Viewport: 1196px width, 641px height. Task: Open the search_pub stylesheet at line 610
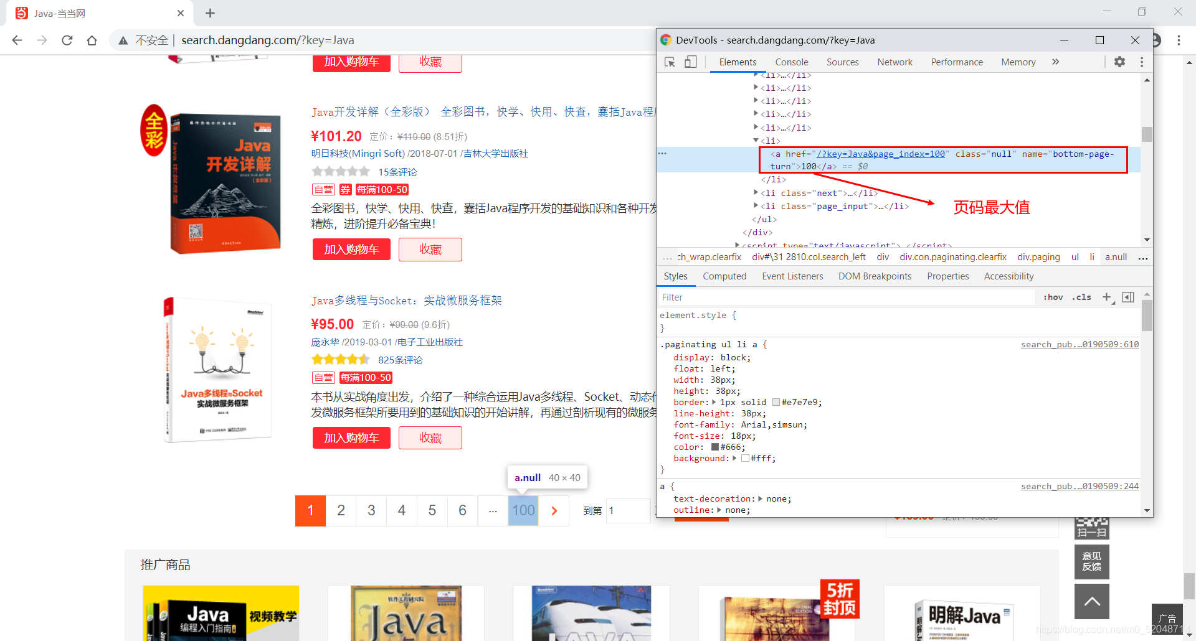coord(1080,344)
